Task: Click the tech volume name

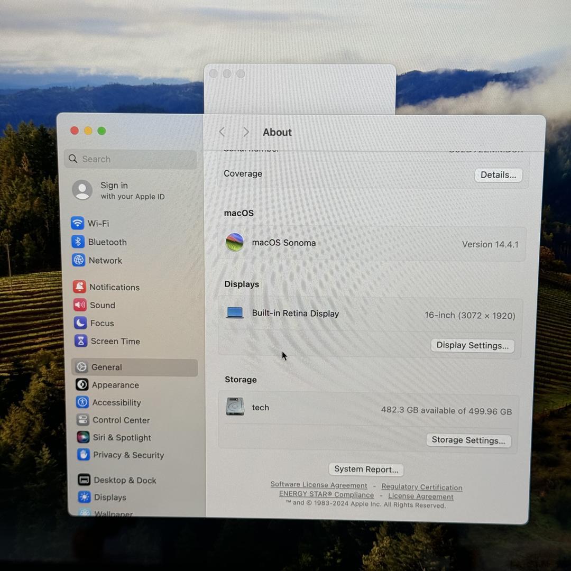Action: tap(260, 407)
